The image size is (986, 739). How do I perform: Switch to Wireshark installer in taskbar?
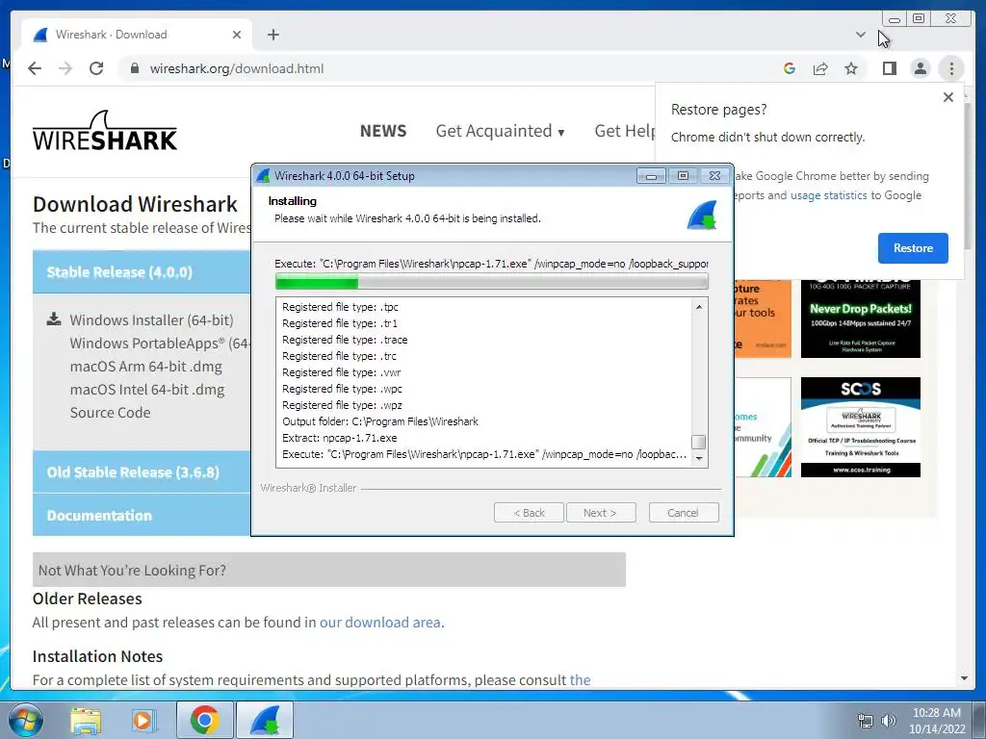(x=265, y=720)
